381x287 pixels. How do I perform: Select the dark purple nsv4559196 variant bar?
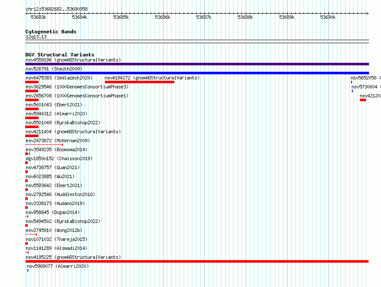click(x=197, y=64)
